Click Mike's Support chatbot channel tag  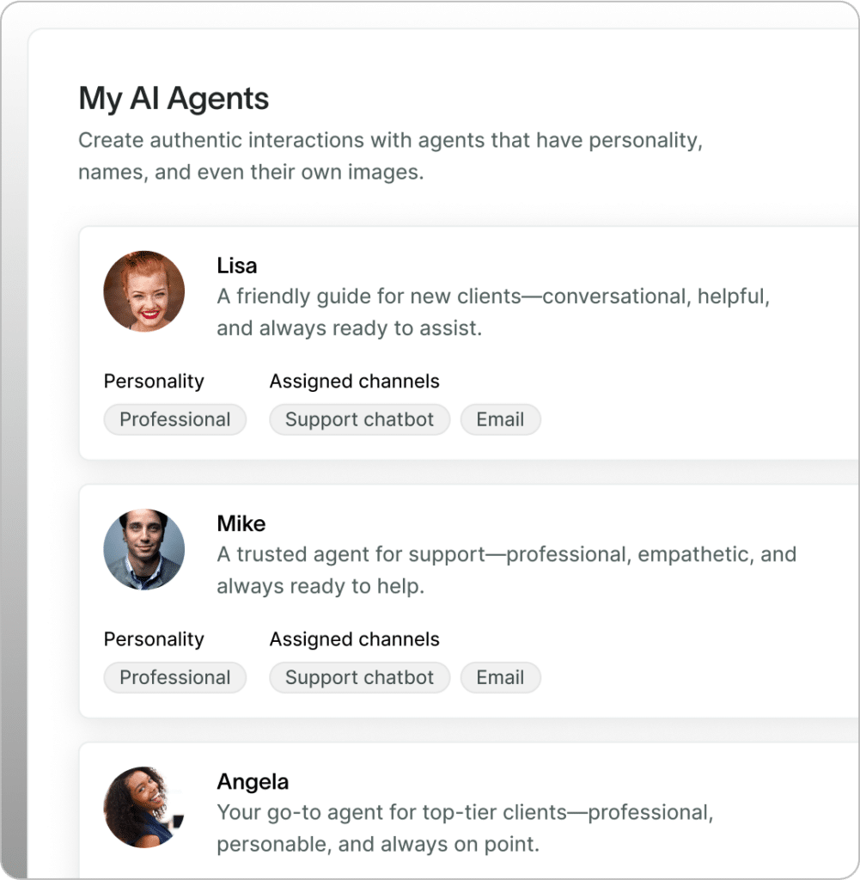(x=360, y=677)
